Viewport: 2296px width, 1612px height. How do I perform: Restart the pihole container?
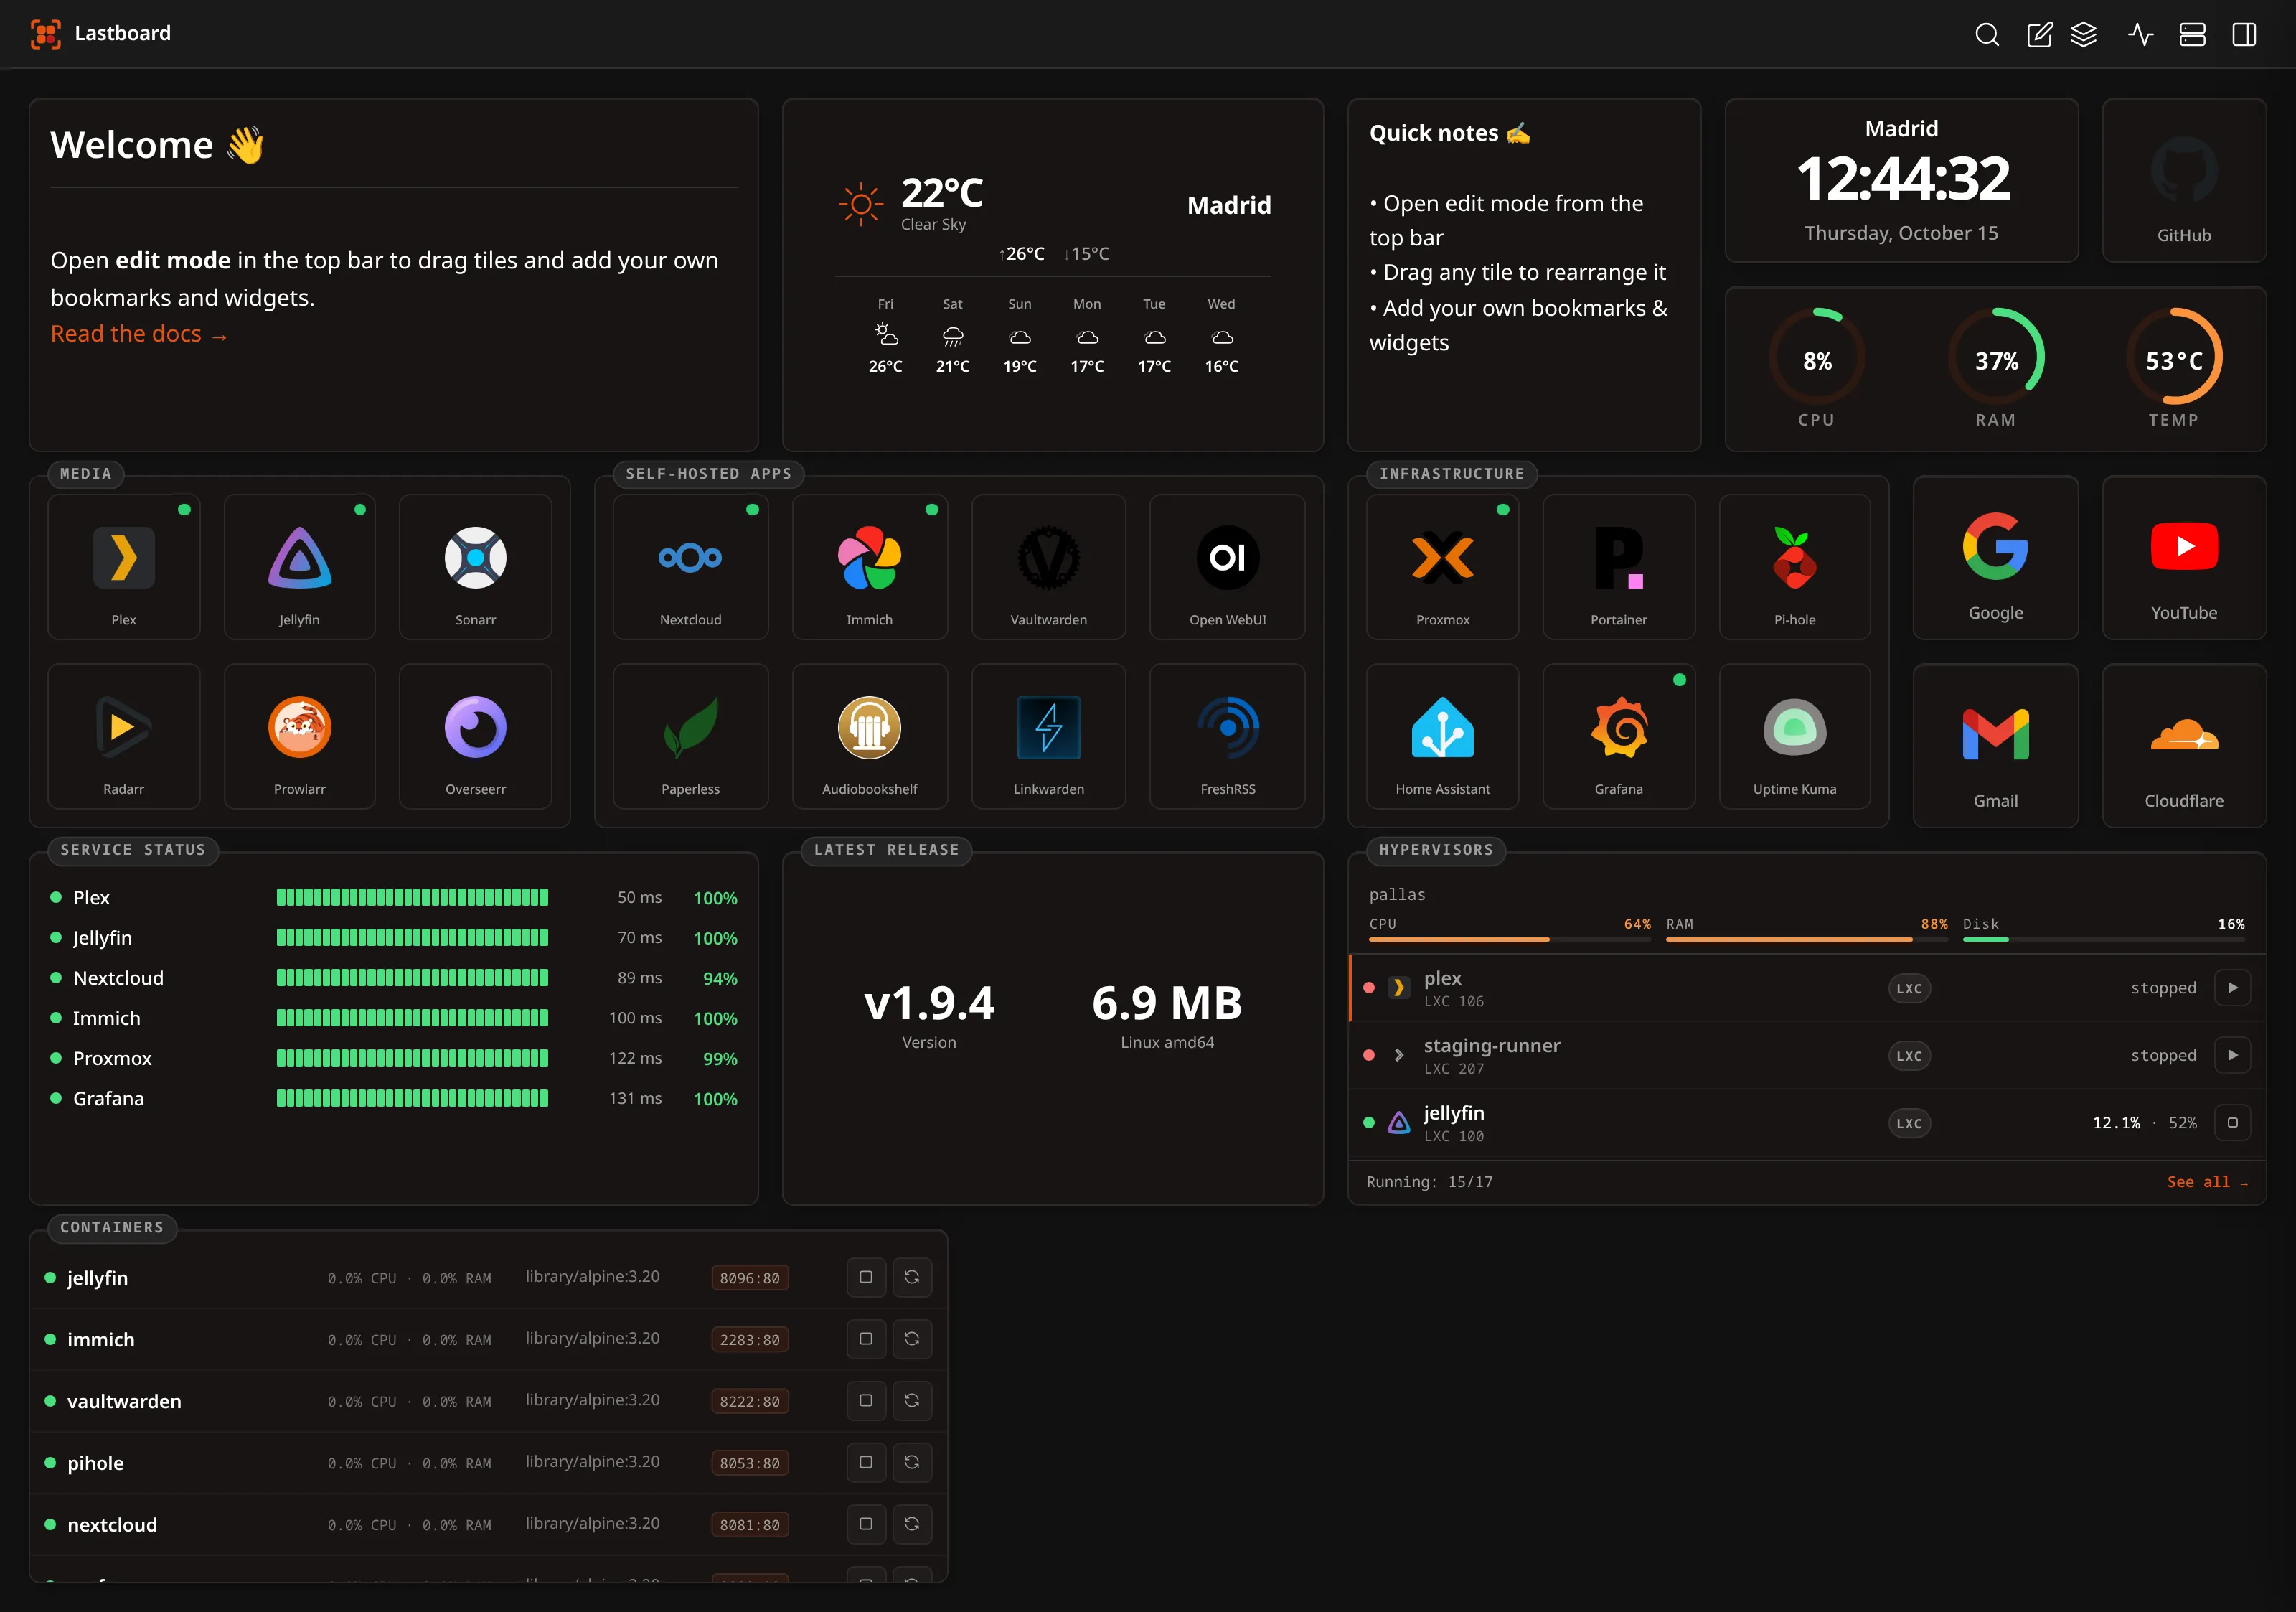coord(912,1463)
